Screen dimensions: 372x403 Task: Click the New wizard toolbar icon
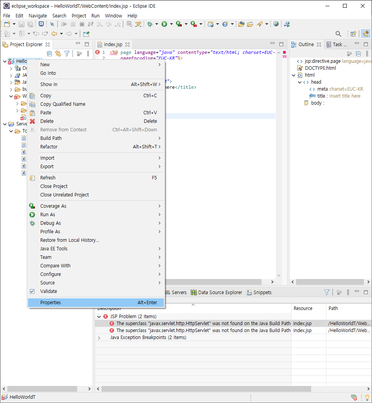pyautogui.click(x=7, y=24)
